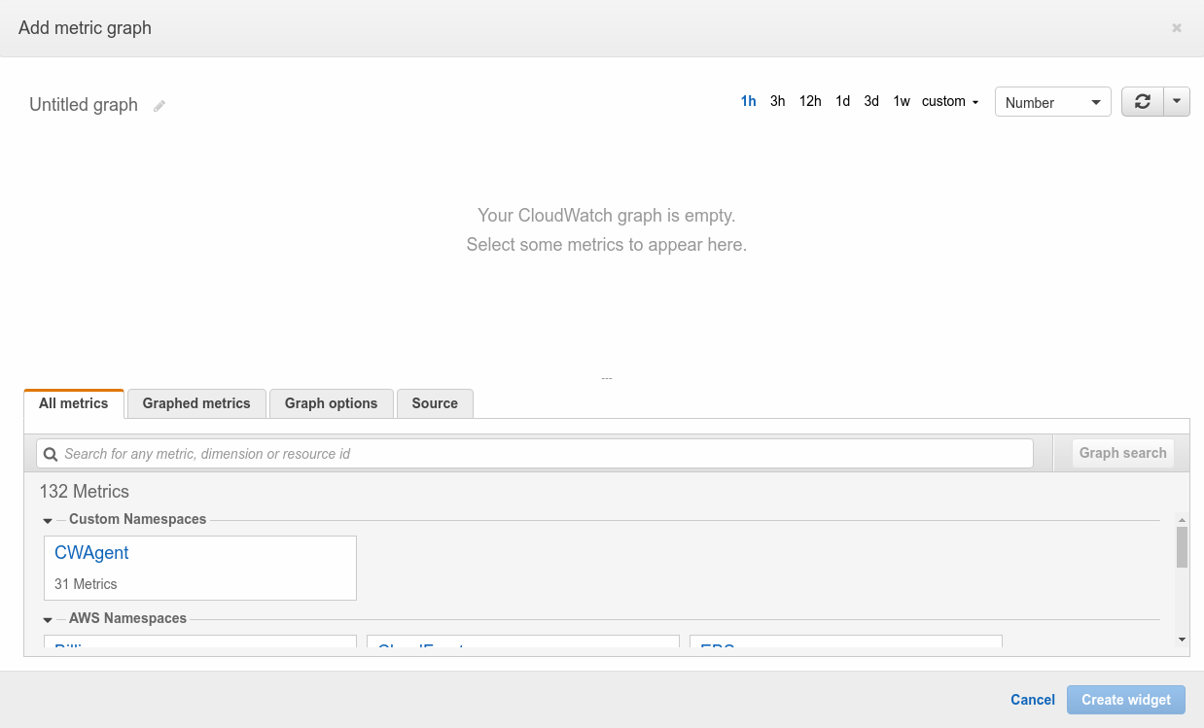
Task: Open the Graph options tab
Action: pyautogui.click(x=332, y=403)
